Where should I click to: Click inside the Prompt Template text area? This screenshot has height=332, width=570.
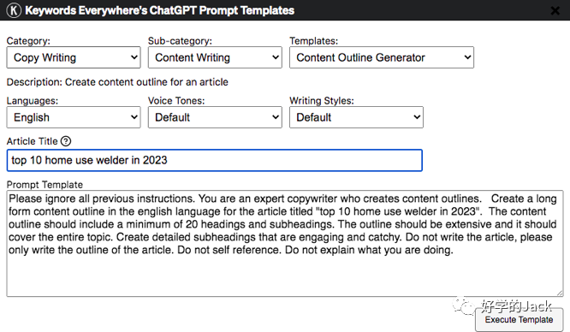(x=285, y=244)
